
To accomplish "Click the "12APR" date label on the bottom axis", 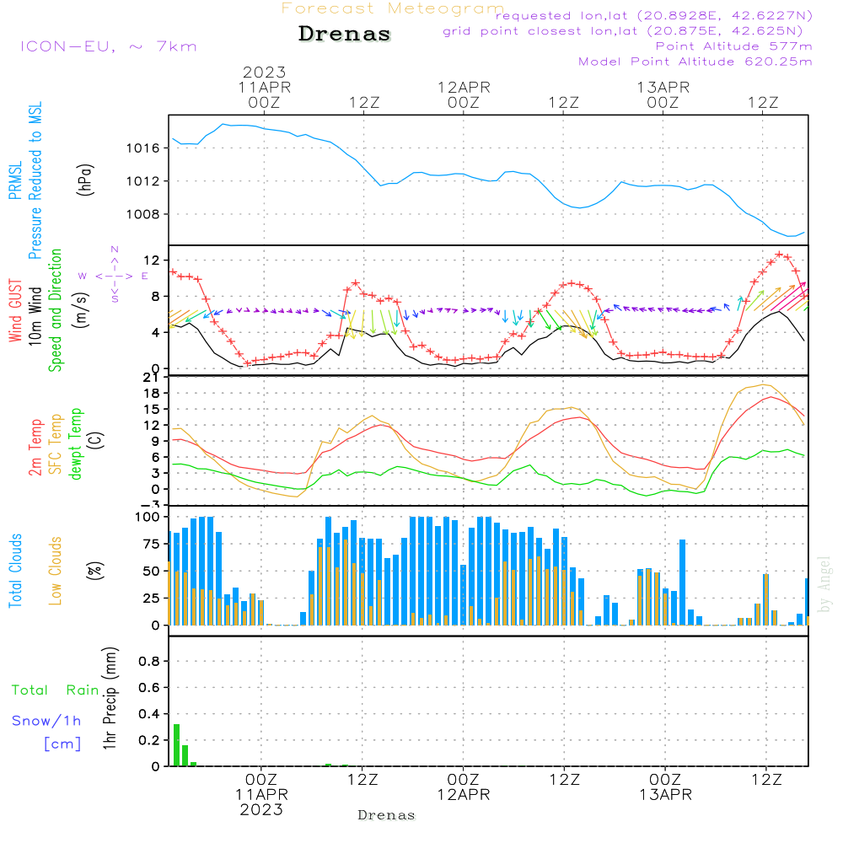I will [464, 795].
